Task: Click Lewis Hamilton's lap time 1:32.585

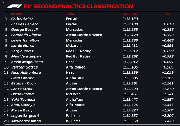Action: 130,40
